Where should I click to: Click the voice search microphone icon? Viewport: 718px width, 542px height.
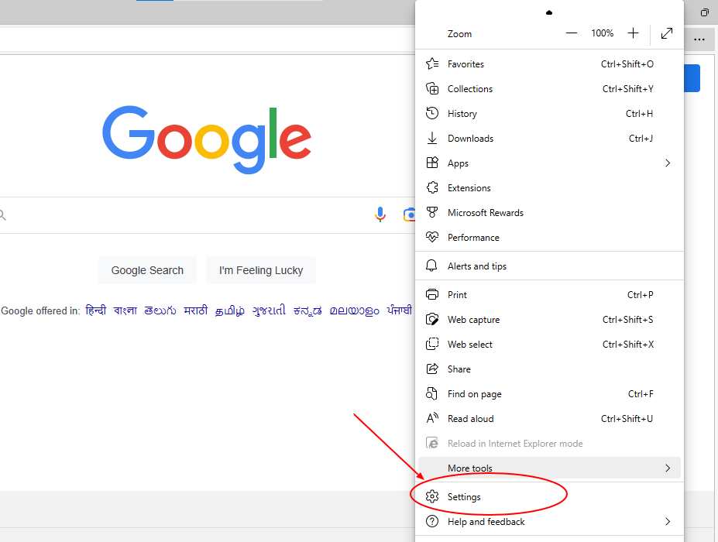tap(380, 214)
